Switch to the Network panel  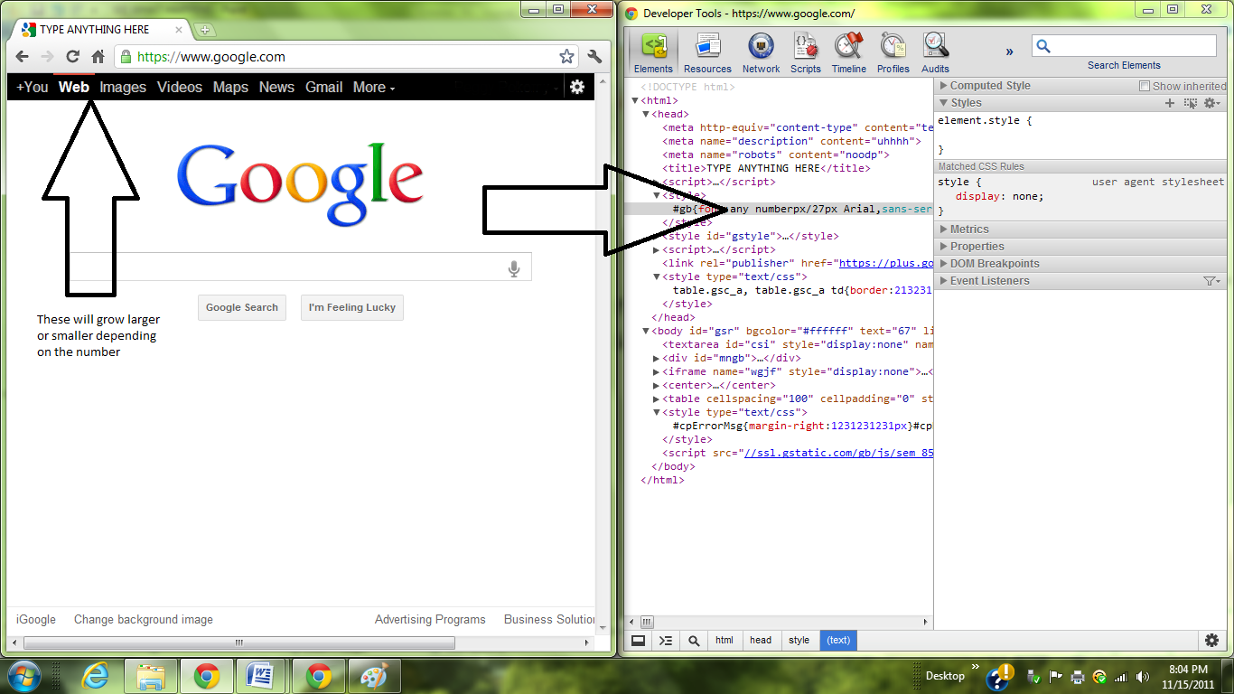pos(761,53)
